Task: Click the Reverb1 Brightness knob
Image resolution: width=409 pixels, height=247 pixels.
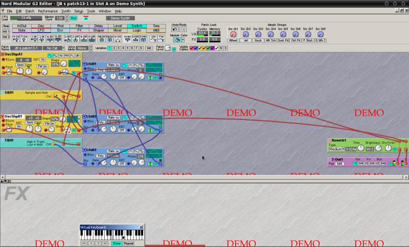Action: click(x=378, y=148)
